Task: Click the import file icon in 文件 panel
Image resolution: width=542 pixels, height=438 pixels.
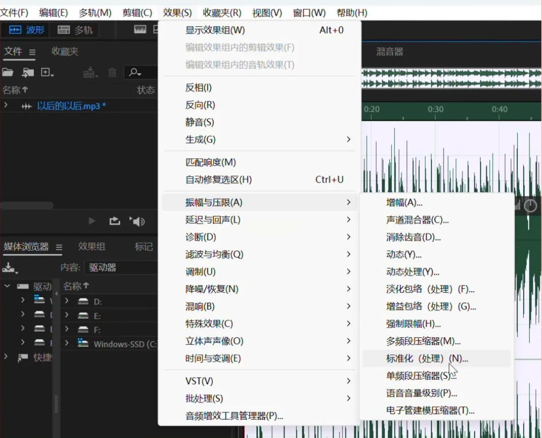Action: point(28,73)
